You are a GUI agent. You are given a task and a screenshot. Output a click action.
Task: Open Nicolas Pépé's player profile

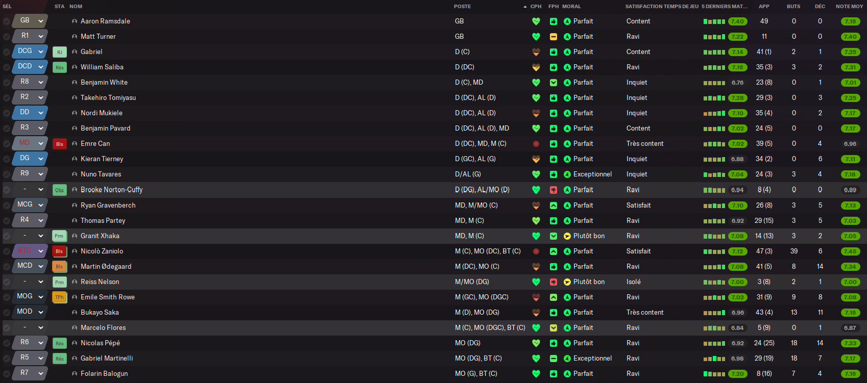[100, 343]
